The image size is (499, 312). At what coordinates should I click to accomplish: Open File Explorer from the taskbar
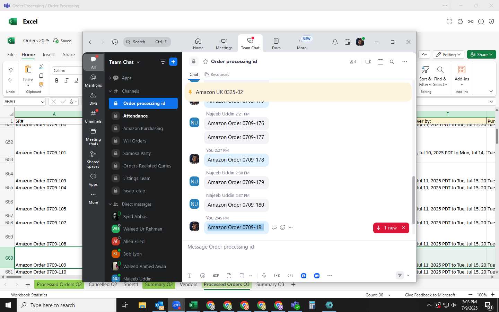click(142, 305)
